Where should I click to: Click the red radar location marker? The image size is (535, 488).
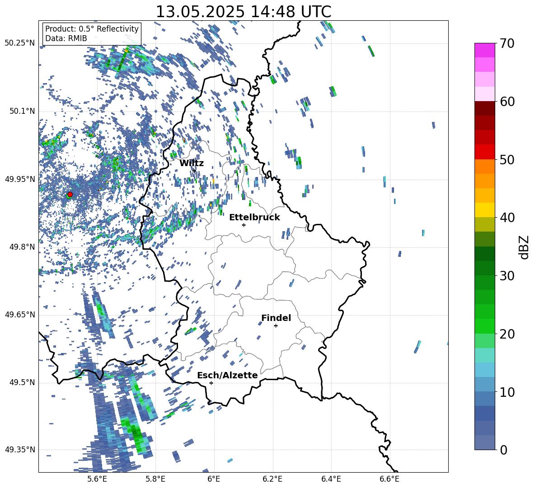pyautogui.click(x=70, y=194)
